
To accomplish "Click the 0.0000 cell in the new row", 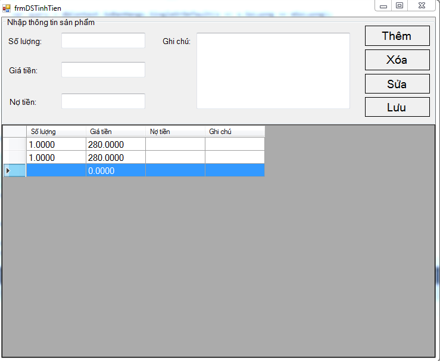I will click(116, 171).
